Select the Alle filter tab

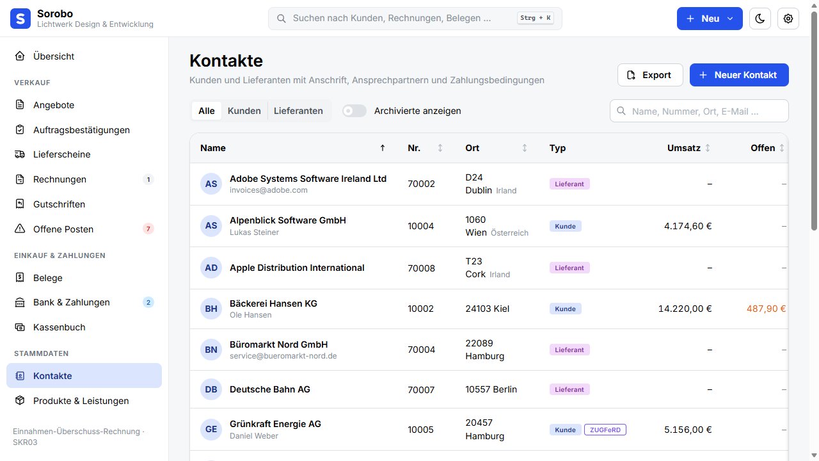(x=207, y=111)
